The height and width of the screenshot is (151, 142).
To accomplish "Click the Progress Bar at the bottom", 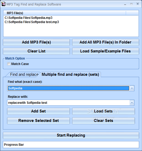I will point(71,144).
